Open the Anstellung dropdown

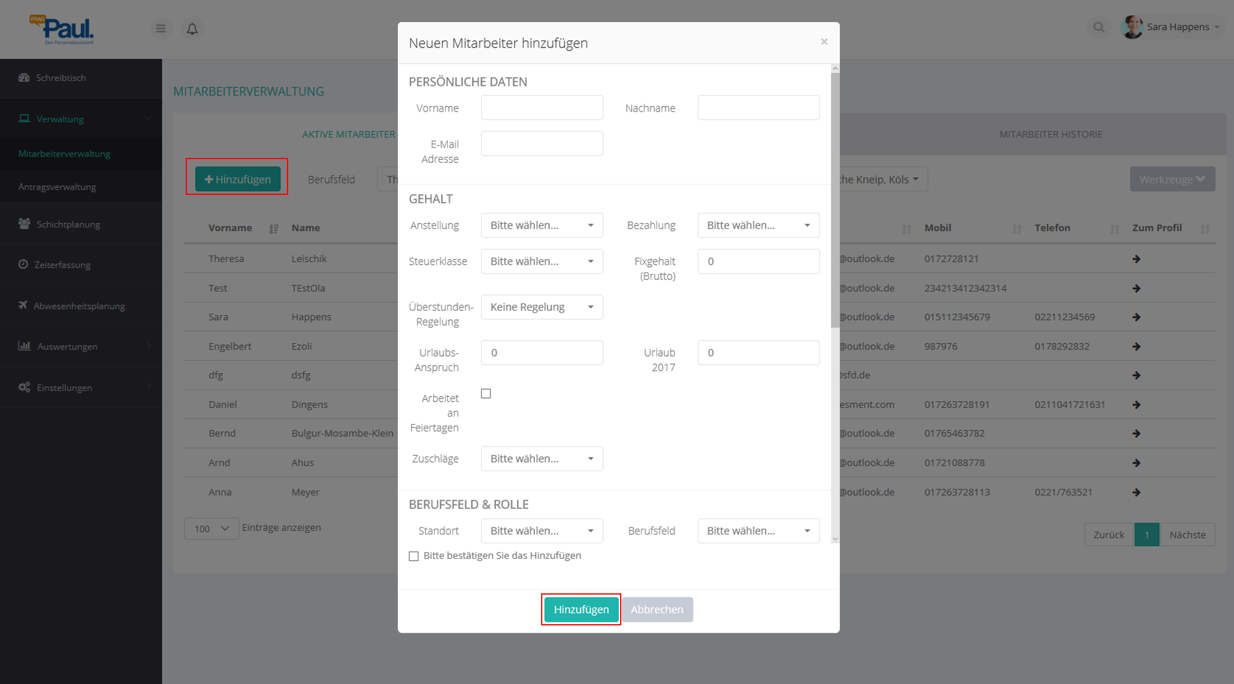point(541,226)
